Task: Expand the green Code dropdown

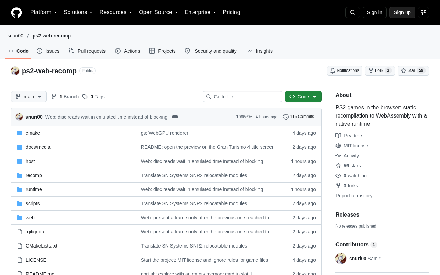Action: click(303, 97)
